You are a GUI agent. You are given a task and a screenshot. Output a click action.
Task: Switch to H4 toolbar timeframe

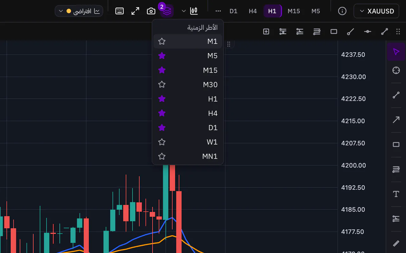click(x=253, y=11)
